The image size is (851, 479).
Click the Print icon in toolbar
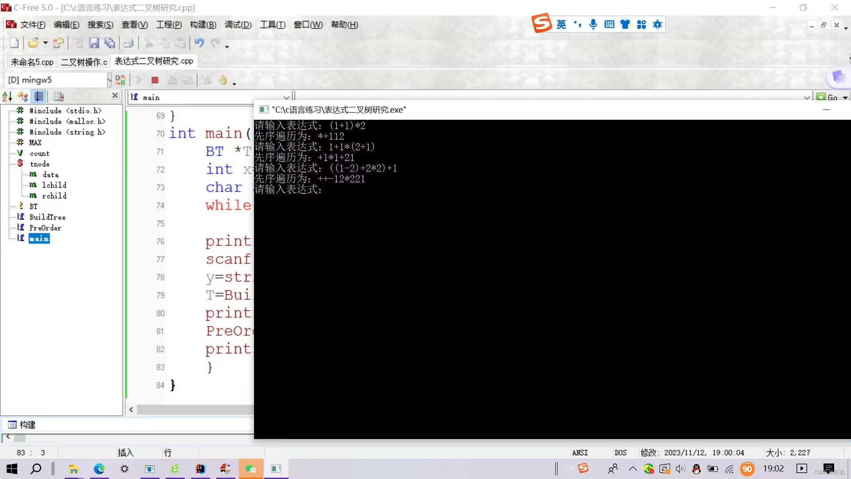pos(129,43)
